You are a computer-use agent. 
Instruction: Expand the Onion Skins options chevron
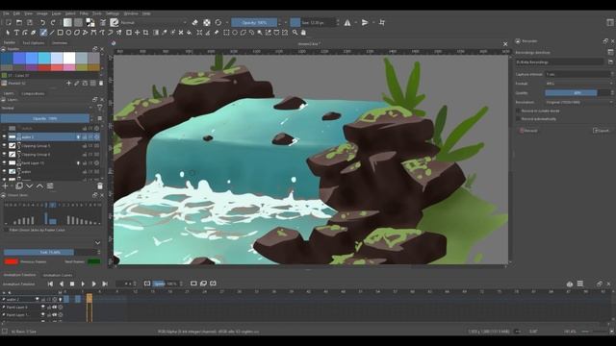[97, 243]
